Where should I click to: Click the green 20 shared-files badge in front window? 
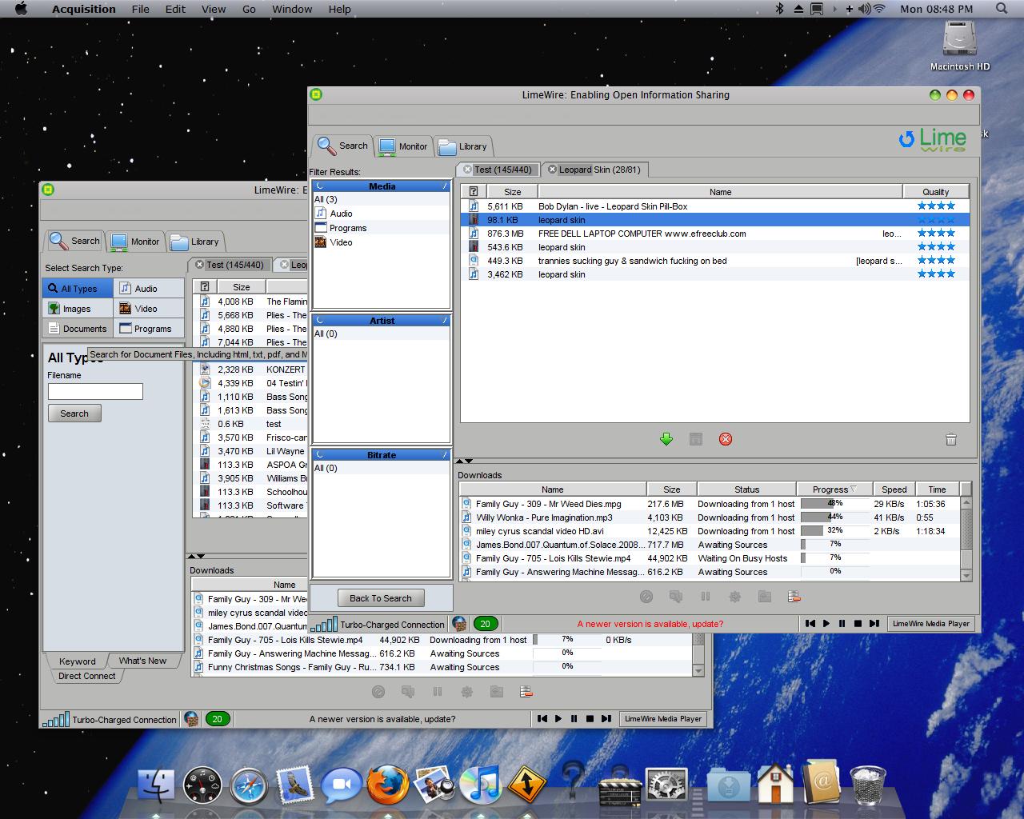click(485, 624)
